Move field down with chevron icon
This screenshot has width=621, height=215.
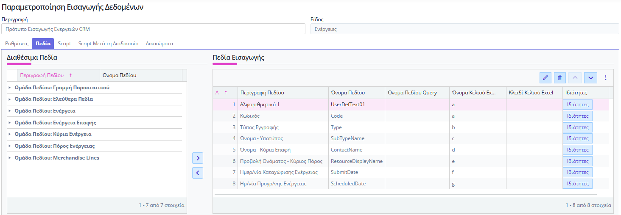pos(590,78)
